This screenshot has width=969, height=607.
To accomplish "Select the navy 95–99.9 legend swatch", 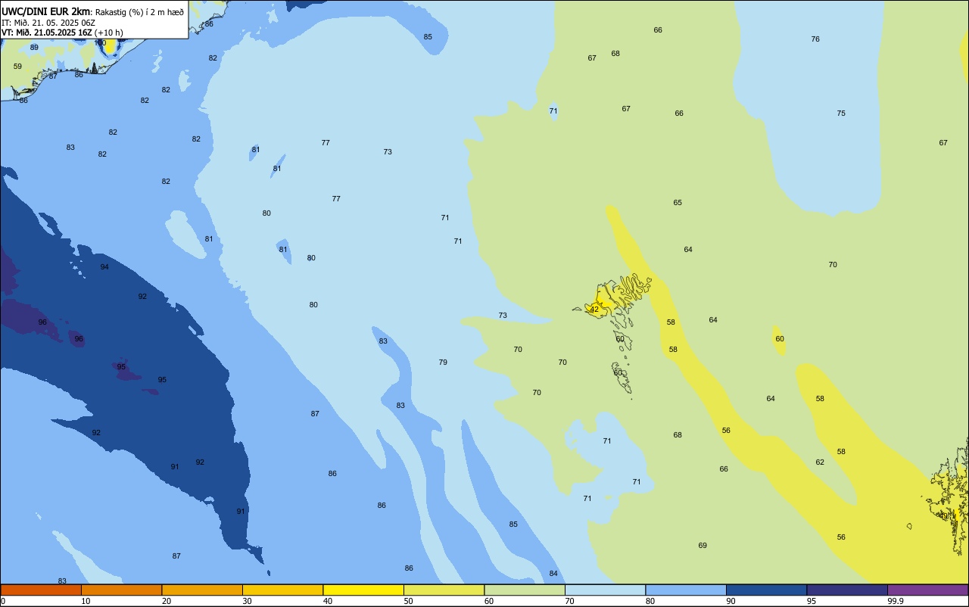I will (847, 590).
